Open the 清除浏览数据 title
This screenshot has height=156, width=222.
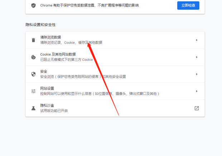click(x=50, y=37)
